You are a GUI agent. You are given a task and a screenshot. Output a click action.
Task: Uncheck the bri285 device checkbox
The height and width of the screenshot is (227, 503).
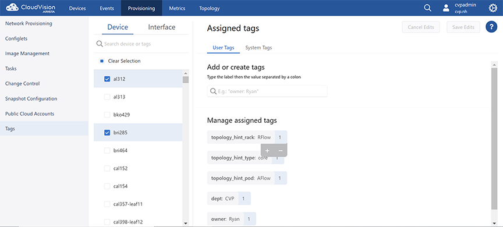pos(107,133)
